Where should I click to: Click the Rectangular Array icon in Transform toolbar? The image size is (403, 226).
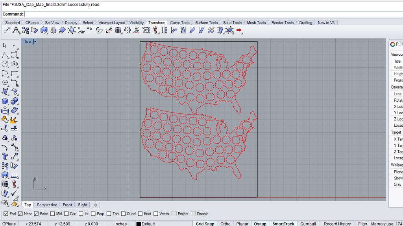click(x=118, y=30)
